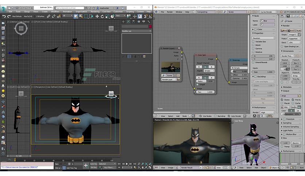
Task: Enable the Relative checkbox
Action: click(253, 52)
